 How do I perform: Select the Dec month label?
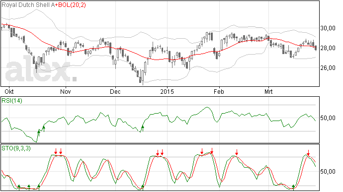pyautogui.click(x=115, y=91)
